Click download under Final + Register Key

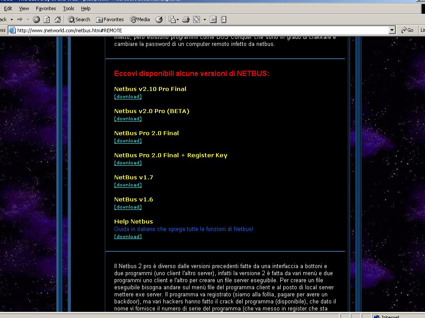(128, 163)
